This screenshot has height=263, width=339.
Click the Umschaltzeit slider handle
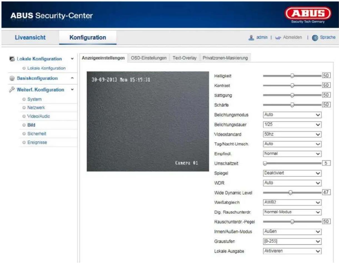click(x=265, y=163)
